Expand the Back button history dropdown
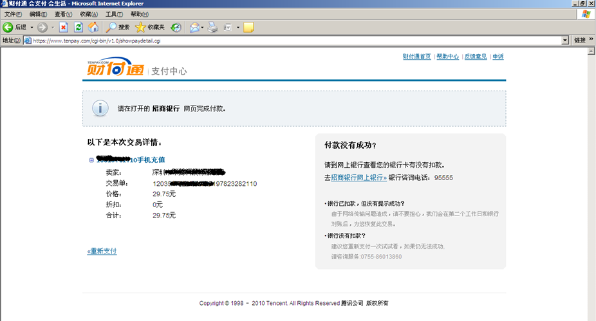Image resolution: width=596 pixels, height=321 pixels. [x=32, y=27]
